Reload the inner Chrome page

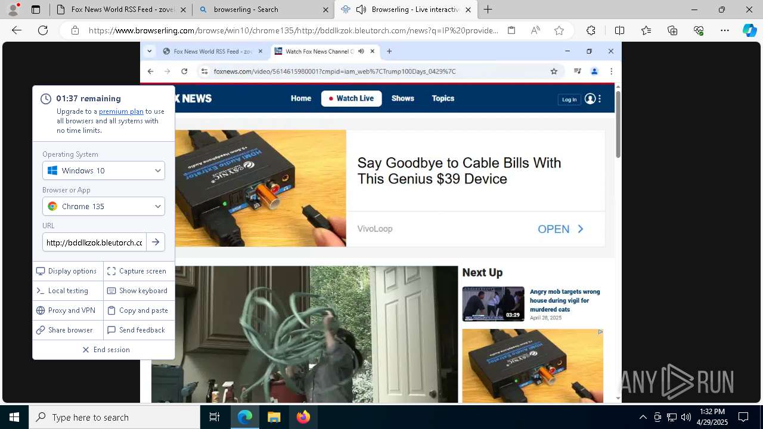pos(184,71)
